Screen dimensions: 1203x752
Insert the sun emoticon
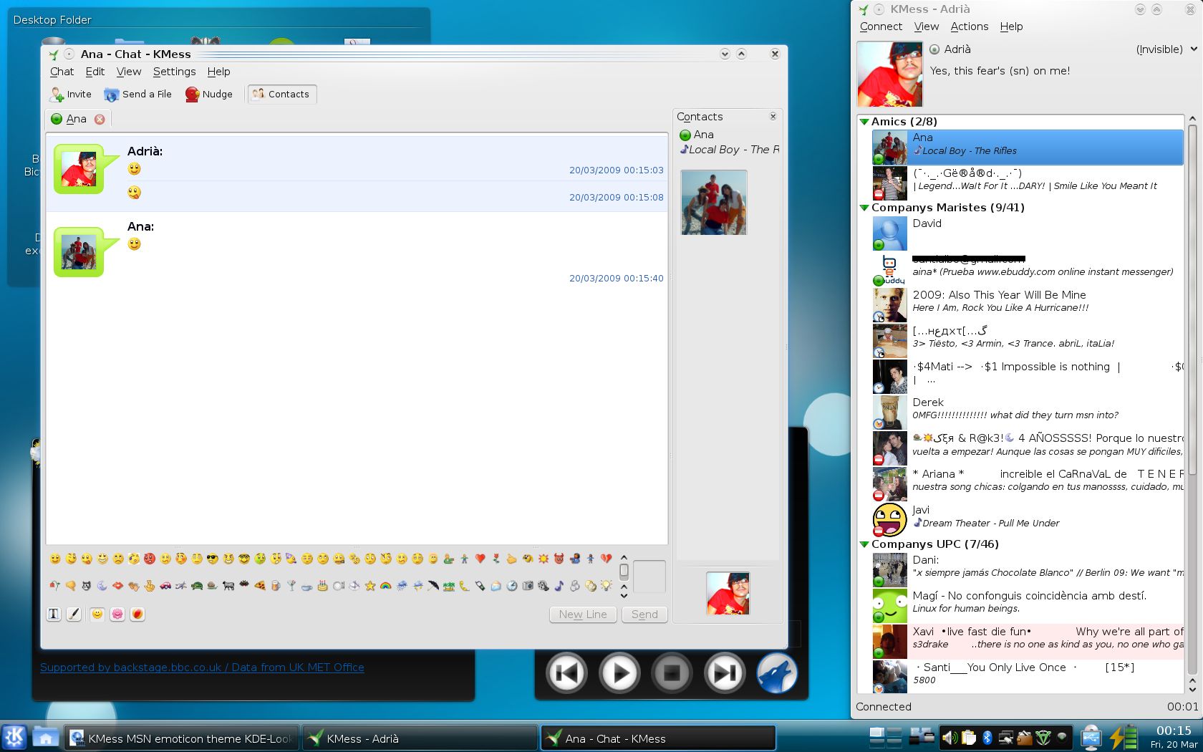coord(543,558)
